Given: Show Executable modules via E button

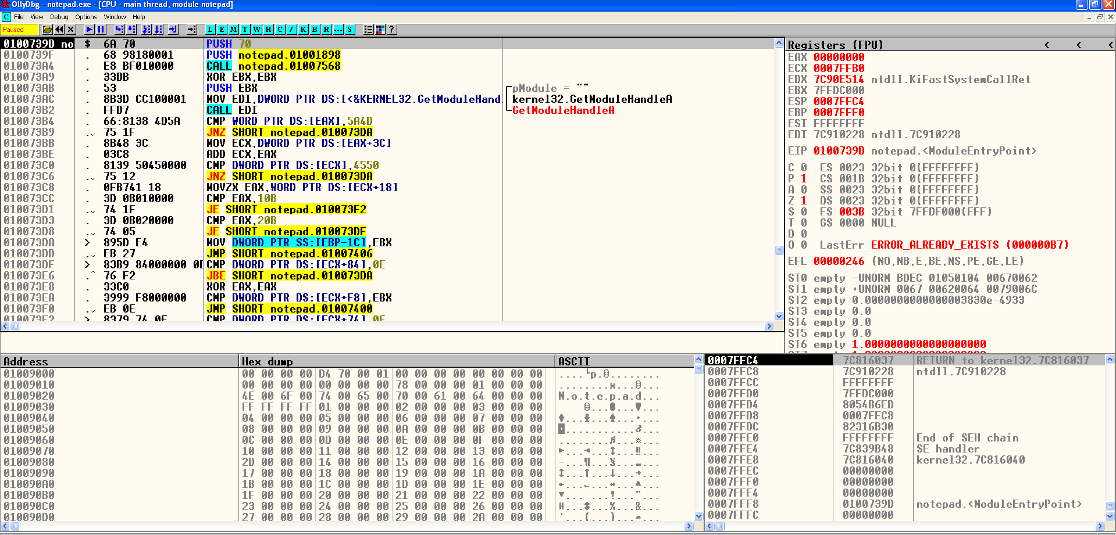Looking at the screenshot, I should point(222,29).
